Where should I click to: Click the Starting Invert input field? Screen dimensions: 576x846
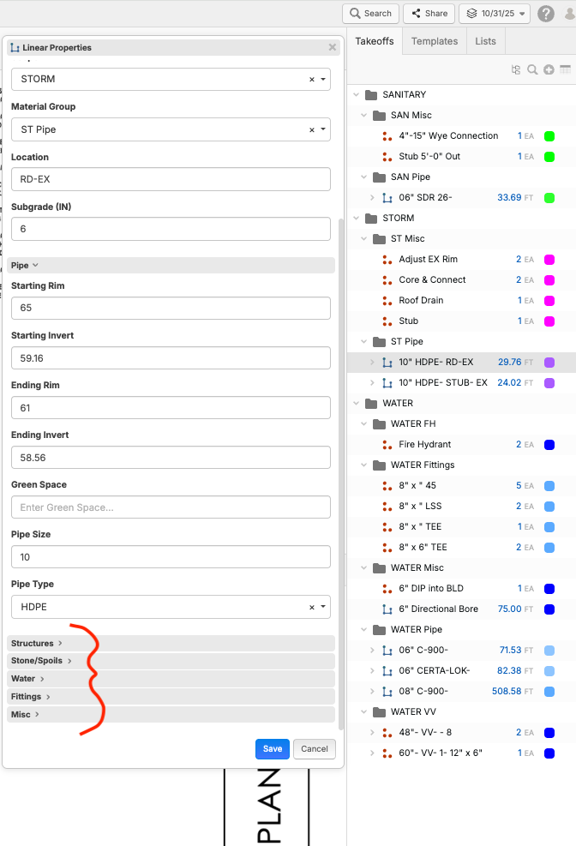click(x=171, y=357)
